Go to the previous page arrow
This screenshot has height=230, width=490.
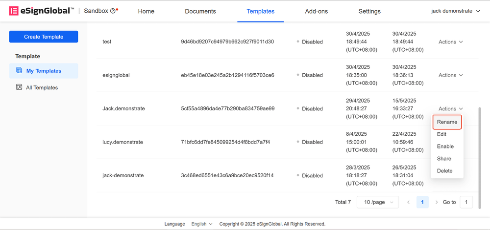[408, 202]
